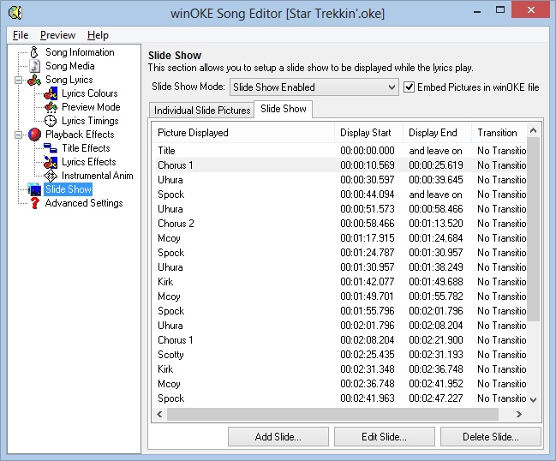Open the Slide Show Mode dropdown

pyautogui.click(x=391, y=87)
